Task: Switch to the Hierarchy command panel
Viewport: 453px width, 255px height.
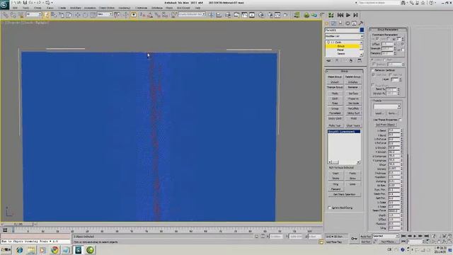Action: [x=340, y=23]
